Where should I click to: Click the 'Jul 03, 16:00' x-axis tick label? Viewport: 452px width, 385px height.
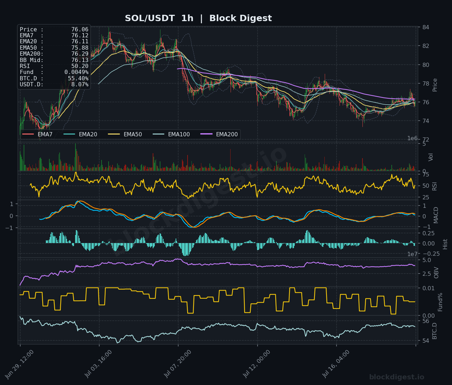click(98, 364)
